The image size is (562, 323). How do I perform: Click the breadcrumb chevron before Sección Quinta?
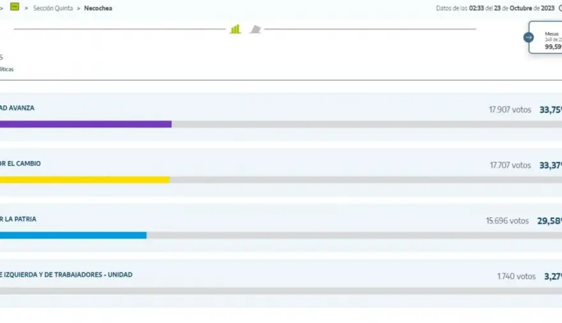tap(26, 8)
